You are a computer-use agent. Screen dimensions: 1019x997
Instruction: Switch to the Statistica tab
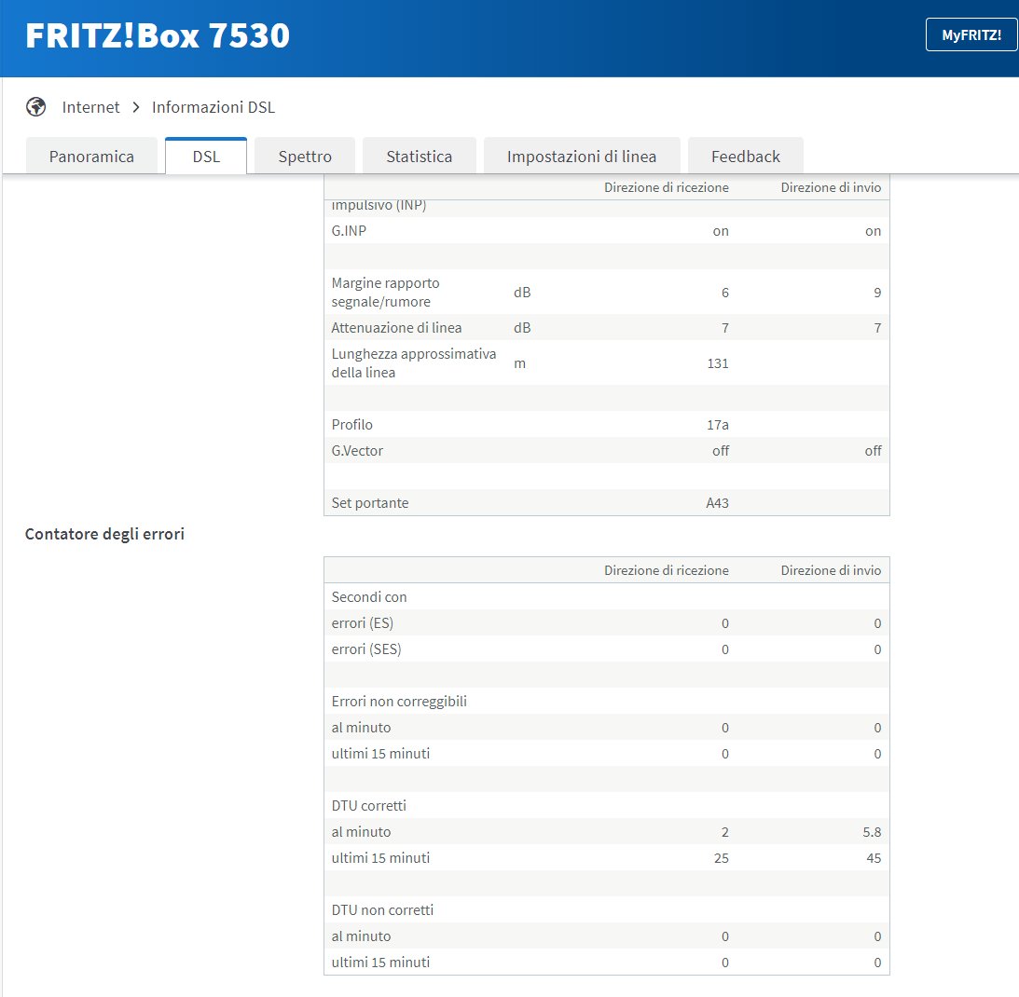tap(420, 156)
